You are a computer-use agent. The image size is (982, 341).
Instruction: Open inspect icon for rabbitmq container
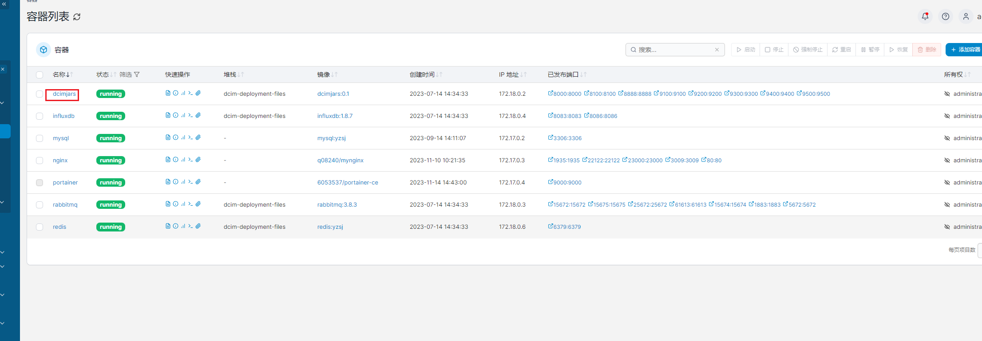[x=175, y=204]
